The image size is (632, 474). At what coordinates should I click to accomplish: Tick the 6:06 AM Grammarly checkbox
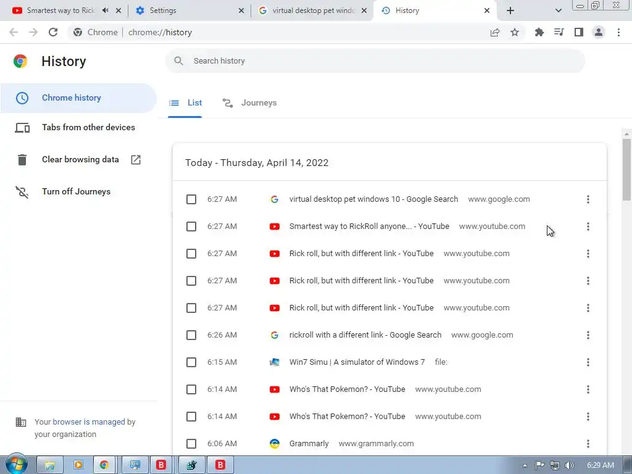tap(191, 444)
